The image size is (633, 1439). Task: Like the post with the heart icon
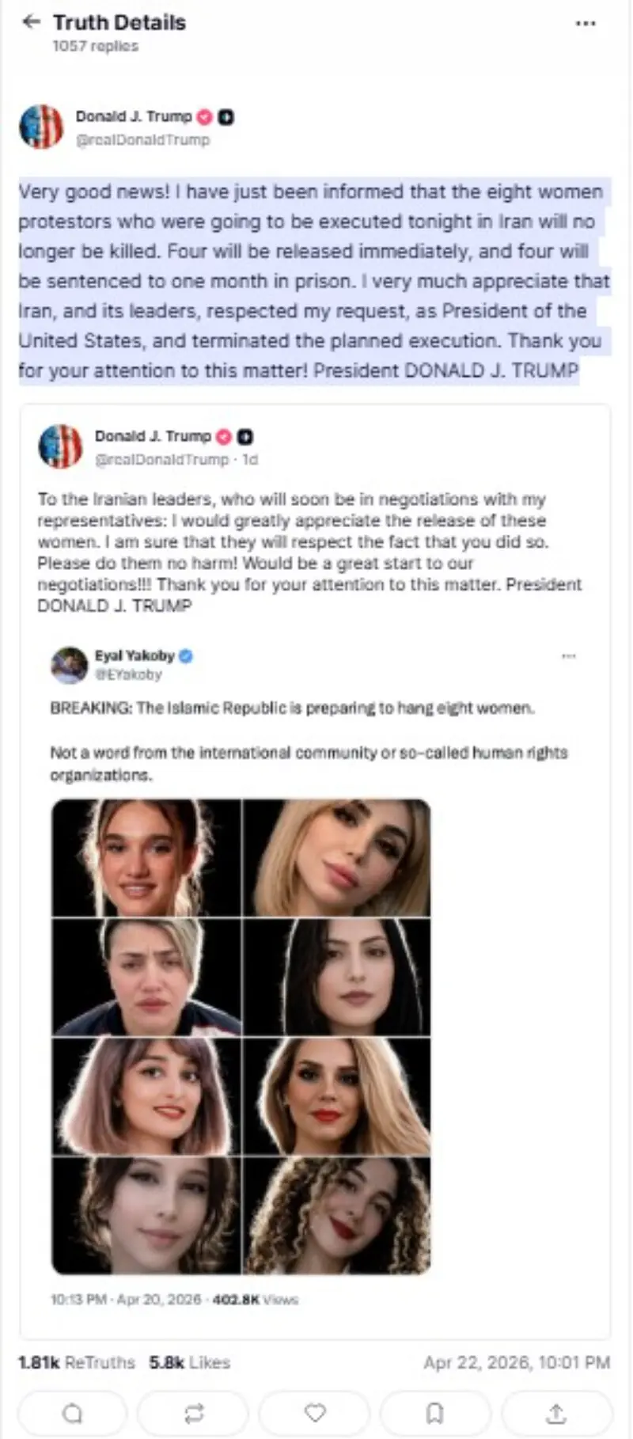[315, 1413]
